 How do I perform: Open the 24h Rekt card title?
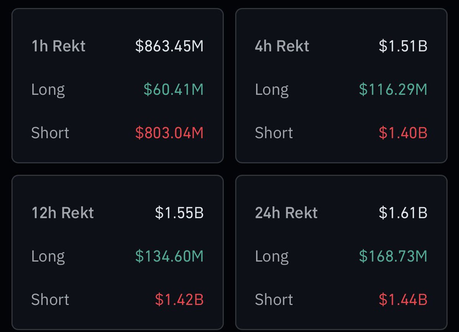click(x=286, y=213)
